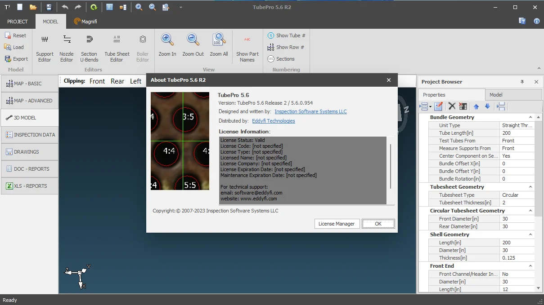Click OK in the About dialog

pyautogui.click(x=378, y=224)
